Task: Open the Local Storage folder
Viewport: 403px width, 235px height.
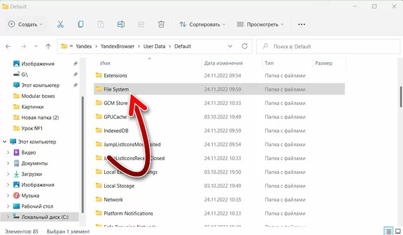Action: 119,186
